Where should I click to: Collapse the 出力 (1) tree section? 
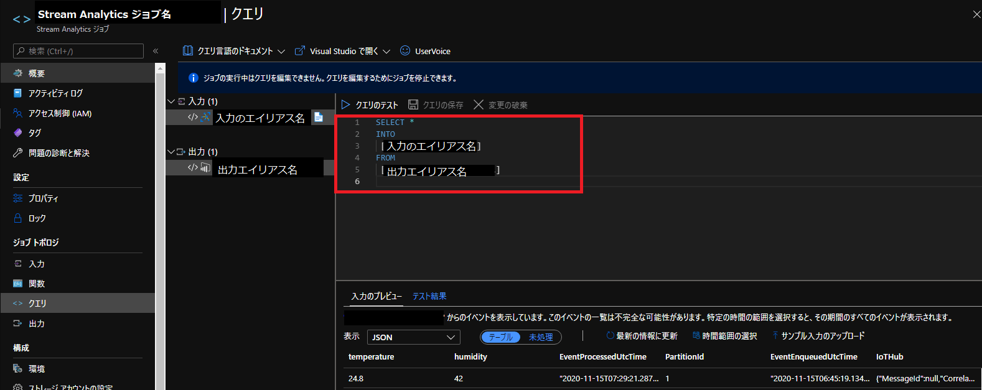171,151
